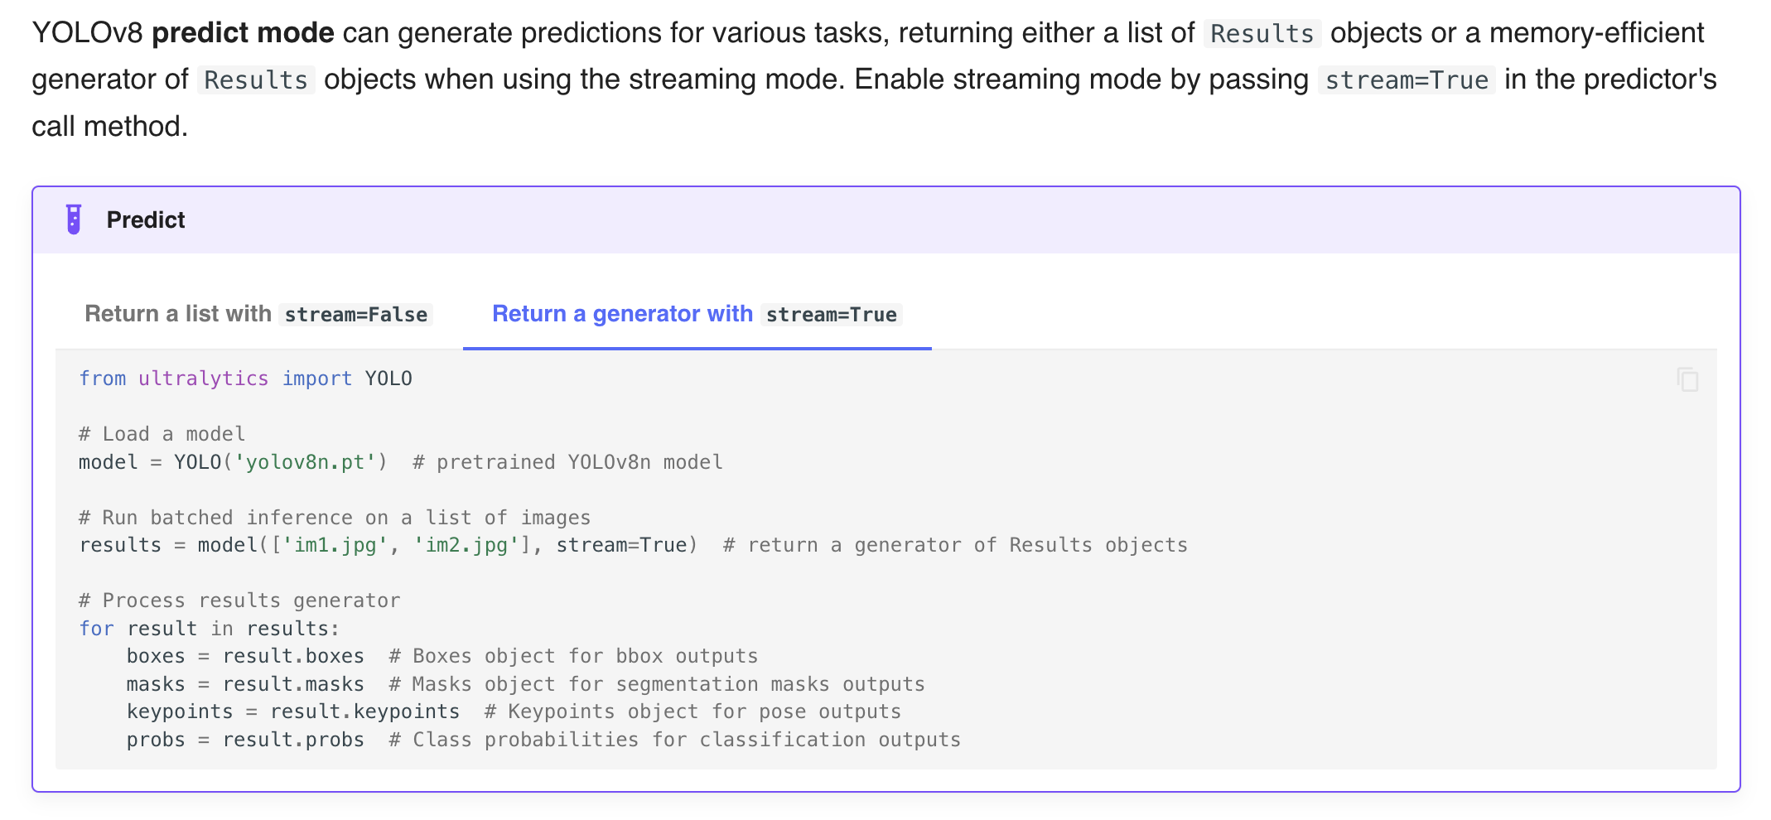Click the result.keypoints line
The image size is (1771, 820).
364,711
